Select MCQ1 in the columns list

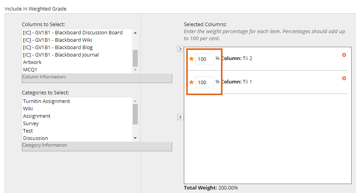[30, 70]
